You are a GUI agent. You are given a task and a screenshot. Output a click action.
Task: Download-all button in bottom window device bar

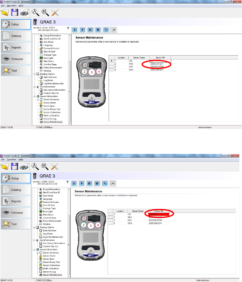pyautogui.click(x=89, y=184)
